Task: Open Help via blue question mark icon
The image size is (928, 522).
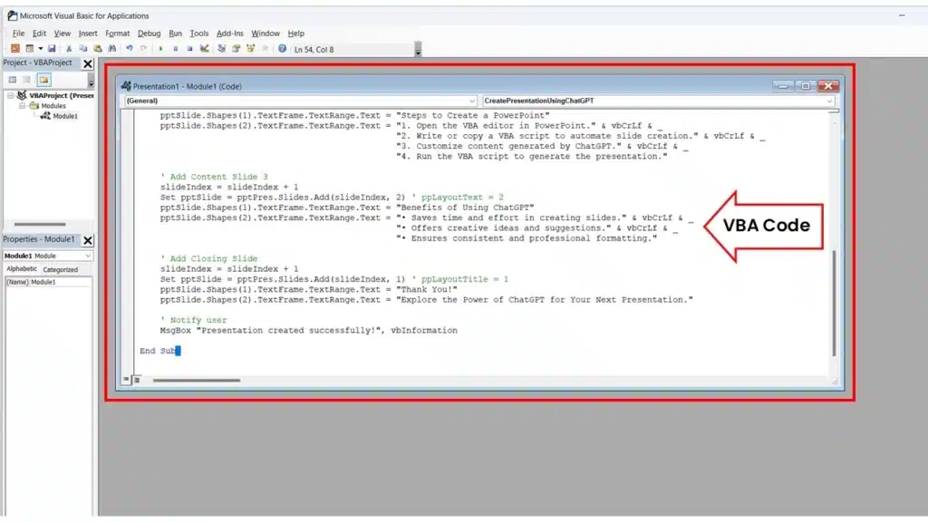Action: pyautogui.click(x=282, y=48)
